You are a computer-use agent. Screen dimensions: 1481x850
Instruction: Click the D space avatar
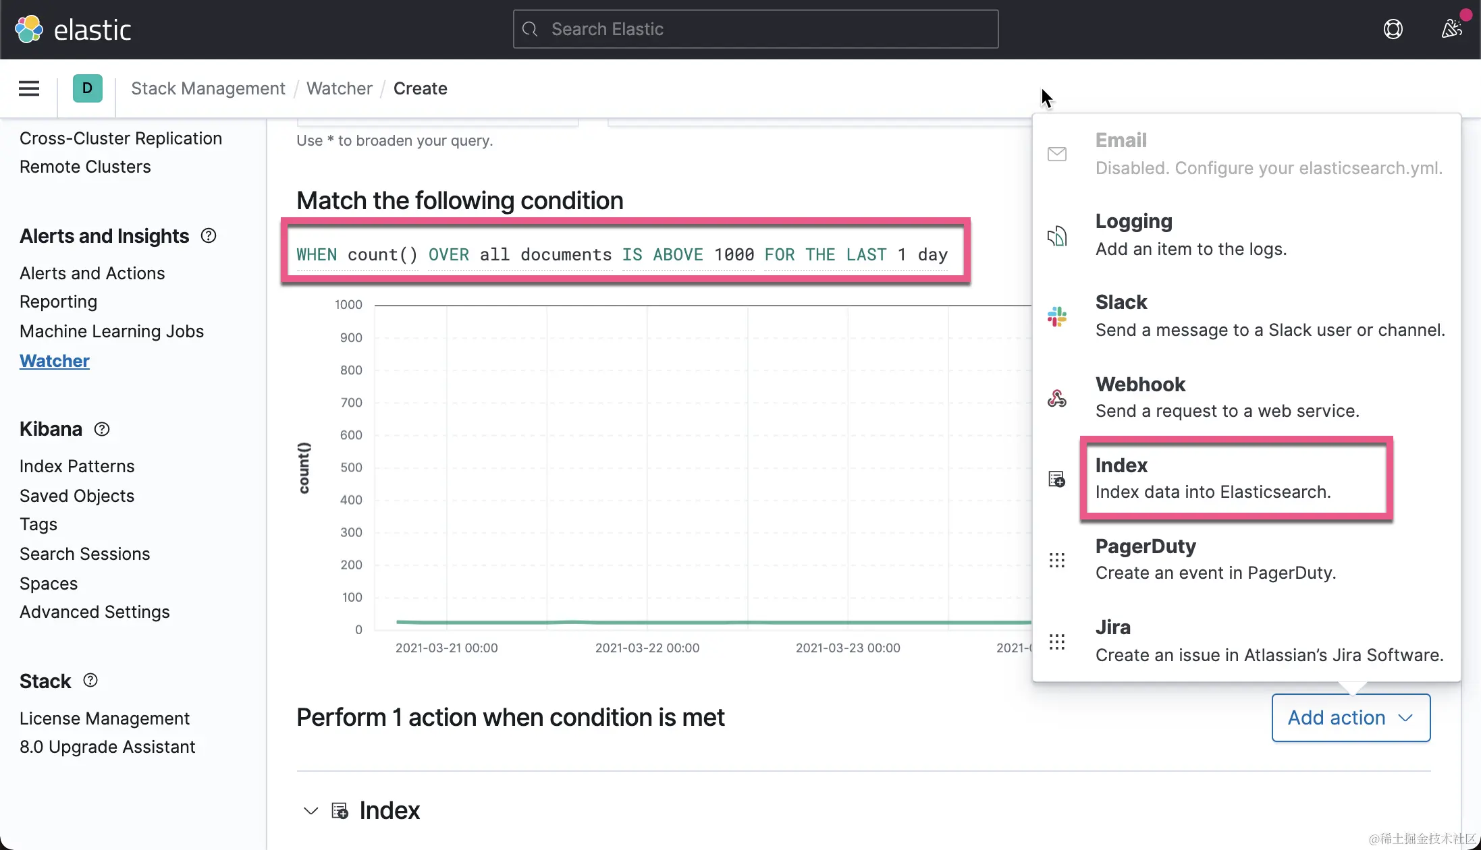[87, 88]
